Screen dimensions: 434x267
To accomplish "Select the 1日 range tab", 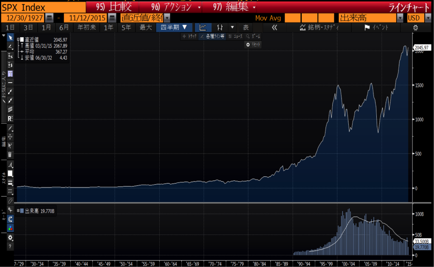I will coord(10,28).
